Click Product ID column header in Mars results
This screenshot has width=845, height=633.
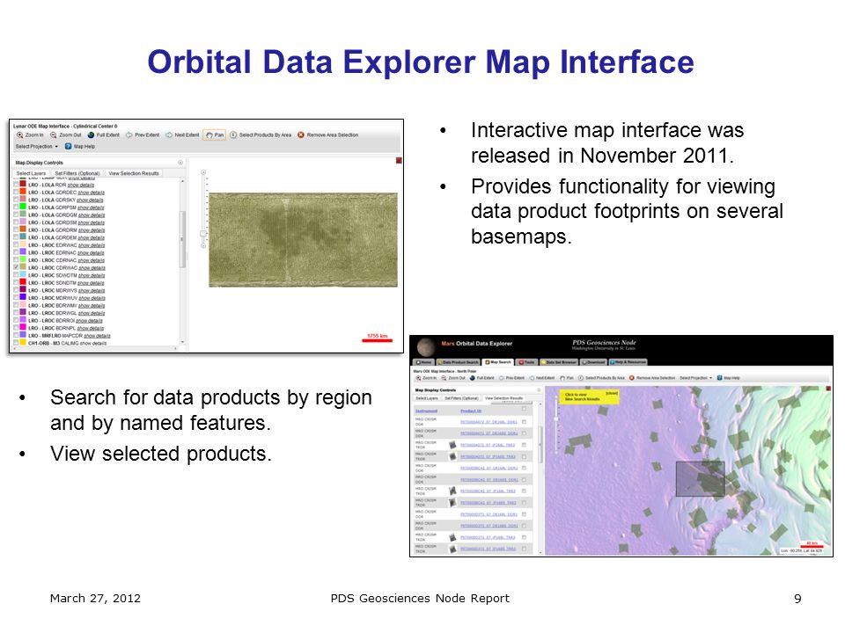tap(471, 411)
